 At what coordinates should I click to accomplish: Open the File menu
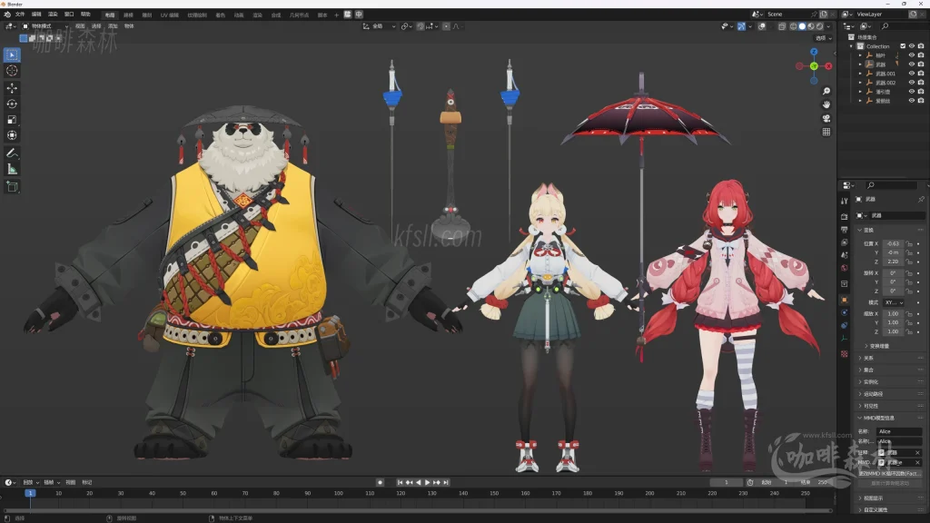[x=20, y=15]
